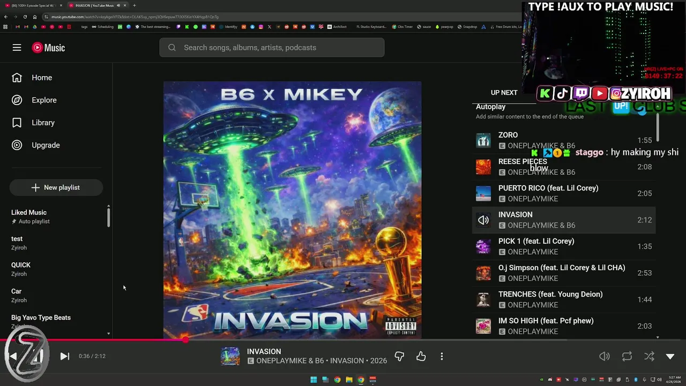The height and width of the screenshot is (386, 686).
Task: Create a New playlist
Action: coord(56,188)
